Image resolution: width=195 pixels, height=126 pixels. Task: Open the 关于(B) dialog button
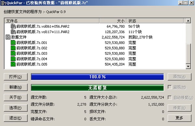point(16,97)
